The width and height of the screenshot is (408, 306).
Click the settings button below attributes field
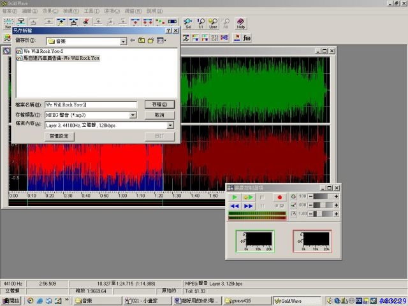(x=59, y=136)
